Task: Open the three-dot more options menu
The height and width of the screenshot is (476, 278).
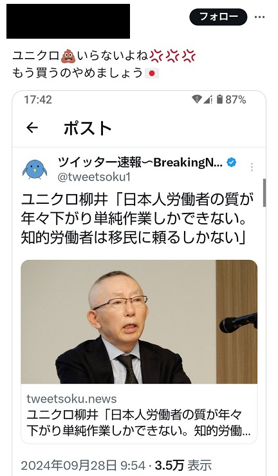Action: pyautogui.click(x=259, y=17)
